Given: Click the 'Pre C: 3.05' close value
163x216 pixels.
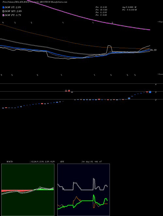Looking at the screenshot, I should pos(101,15).
